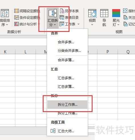Click the 关注 icon
This screenshot has width=135, height=140.
(x=125, y=18)
